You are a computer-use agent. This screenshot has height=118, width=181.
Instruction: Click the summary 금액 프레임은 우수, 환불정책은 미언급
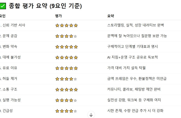point(137,79)
